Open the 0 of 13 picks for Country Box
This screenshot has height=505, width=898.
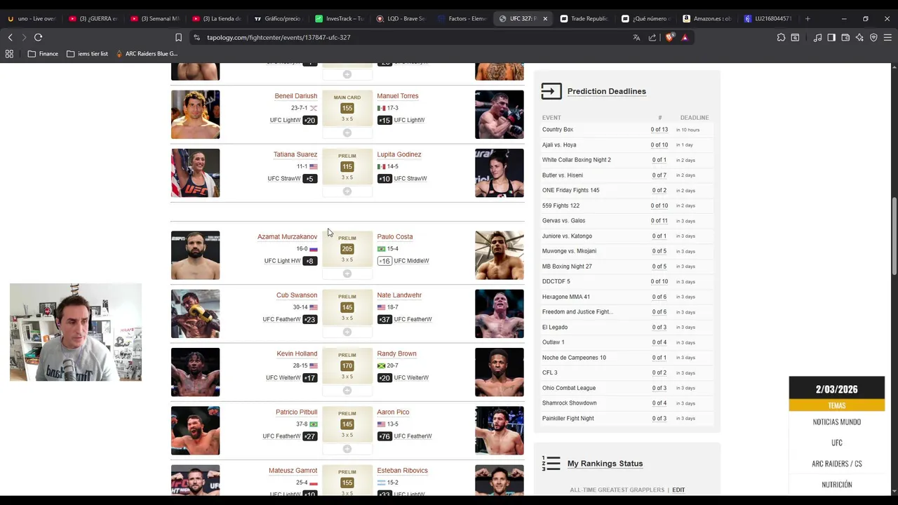tap(659, 130)
